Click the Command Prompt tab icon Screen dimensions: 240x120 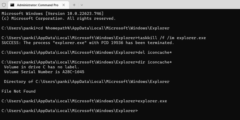pyautogui.click(x=12, y=5)
